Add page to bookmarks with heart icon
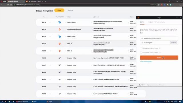 [x=155, y=5]
